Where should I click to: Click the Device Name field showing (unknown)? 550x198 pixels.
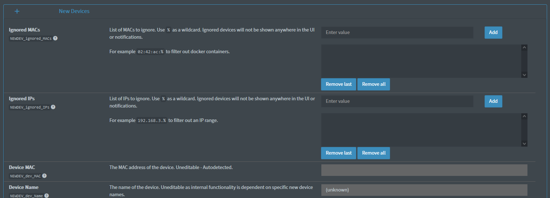[424, 190]
